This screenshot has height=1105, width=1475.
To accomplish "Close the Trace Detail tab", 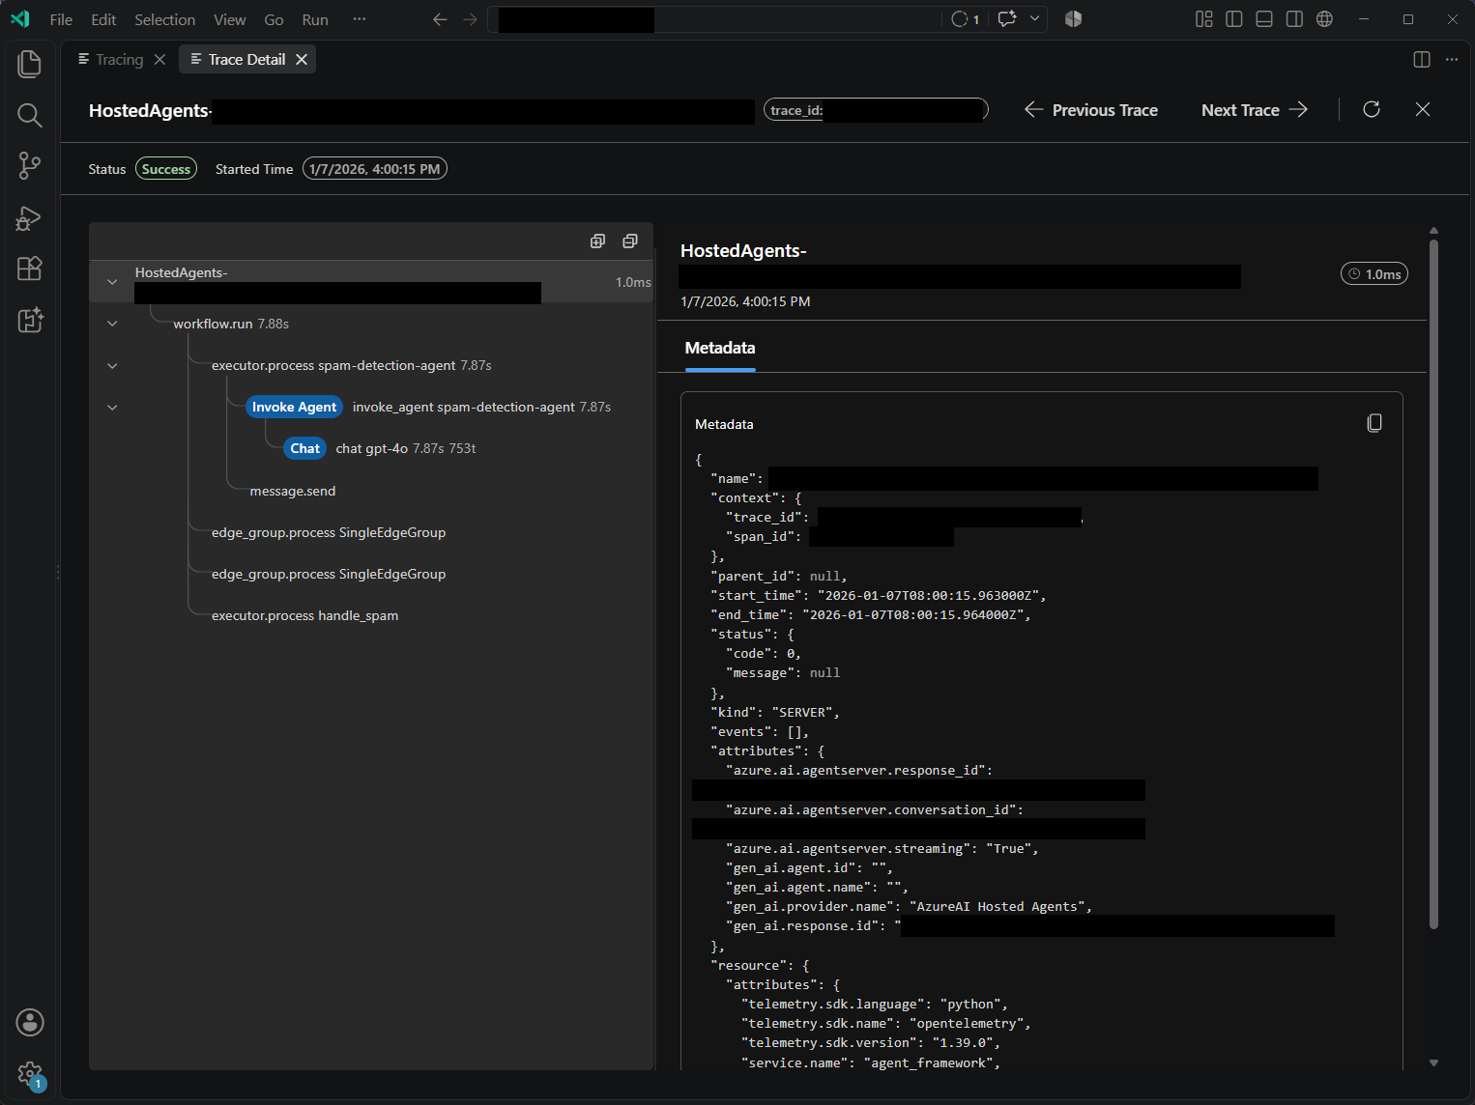I will coord(302,60).
